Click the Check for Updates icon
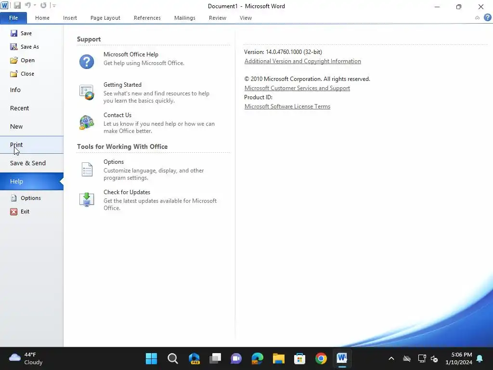Viewport: 493px width, 370px height. coord(87,199)
